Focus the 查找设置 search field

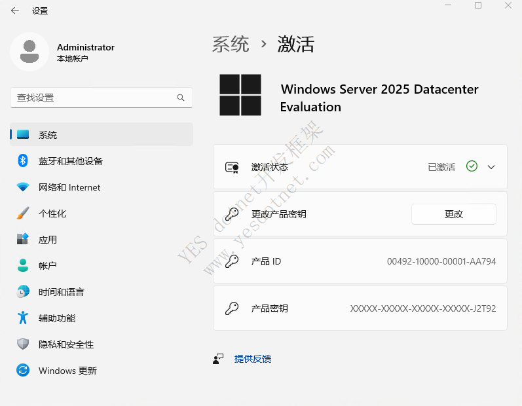coord(102,98)
